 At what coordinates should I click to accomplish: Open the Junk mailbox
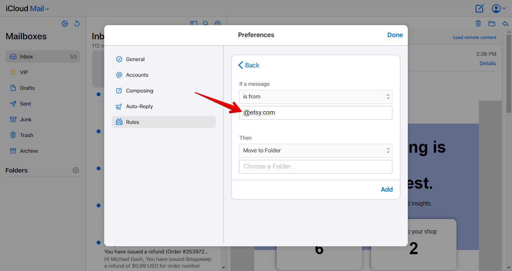pos(43,119)
